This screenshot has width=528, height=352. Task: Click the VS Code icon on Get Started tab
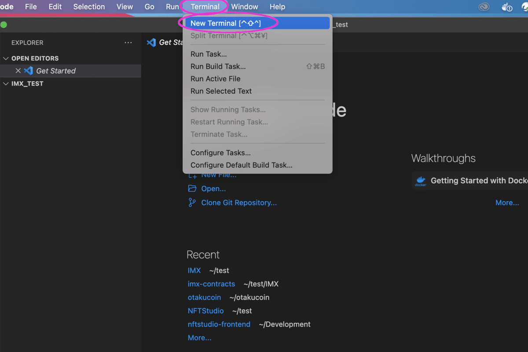pyautogui.click(x=151, y=42)
